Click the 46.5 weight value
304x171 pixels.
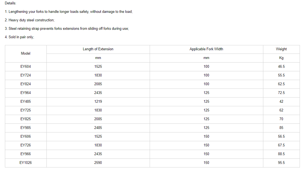pyautogui.click(x=281, y=67)
